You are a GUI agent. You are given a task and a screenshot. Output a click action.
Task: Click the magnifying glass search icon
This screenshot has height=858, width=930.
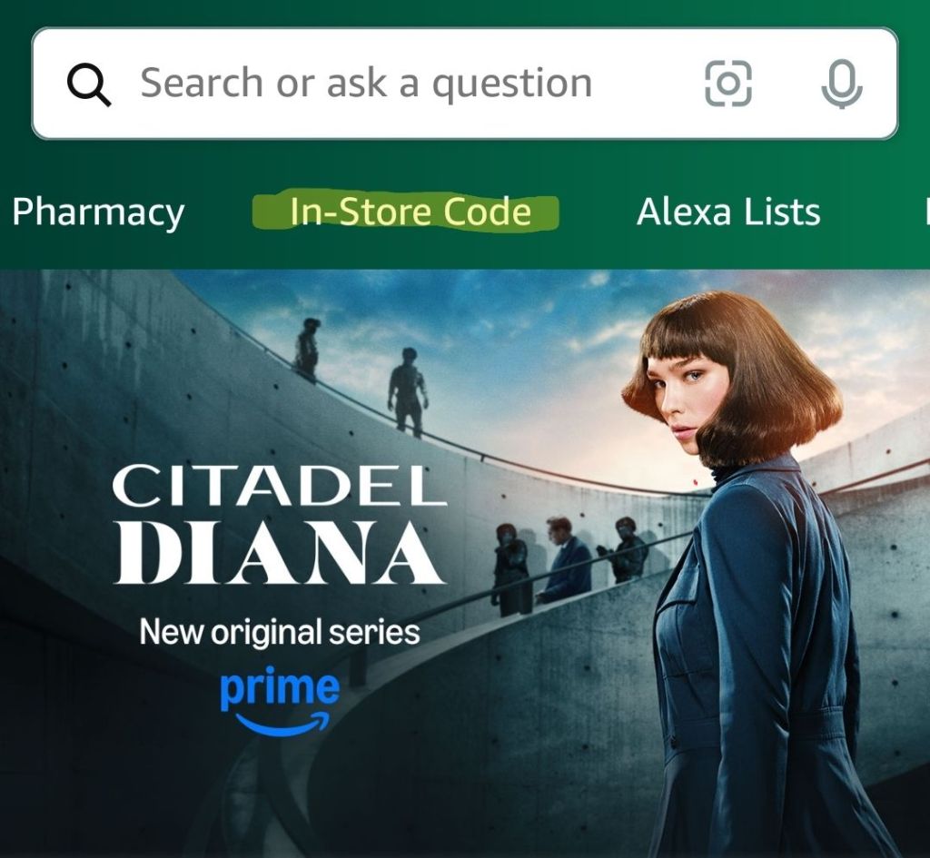(x=88, y=84)
